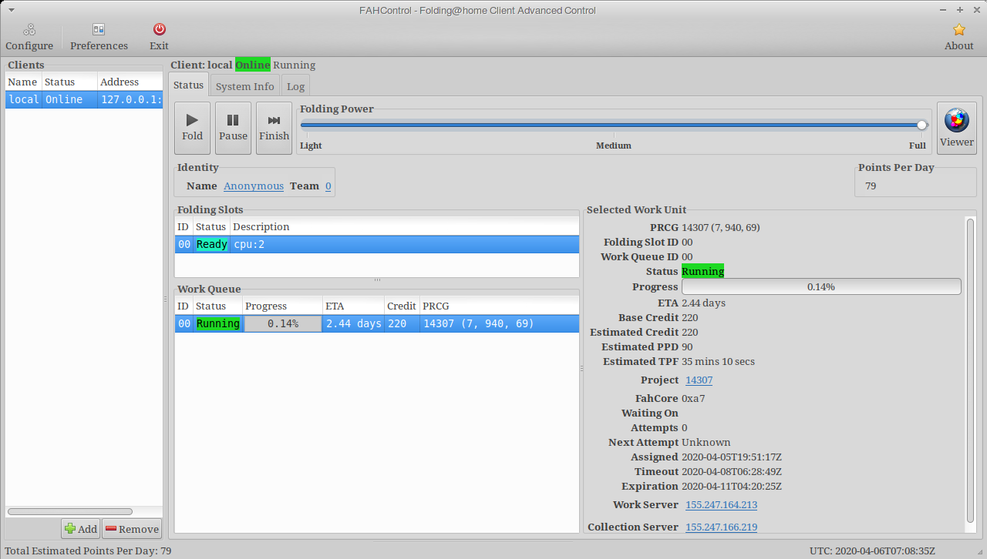
Task: Click the Selected Work Unit progress bar
Action: click(821, 286)
